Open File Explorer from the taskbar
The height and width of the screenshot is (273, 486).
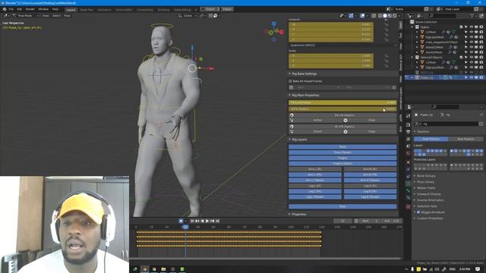click(x=163, y=269)
